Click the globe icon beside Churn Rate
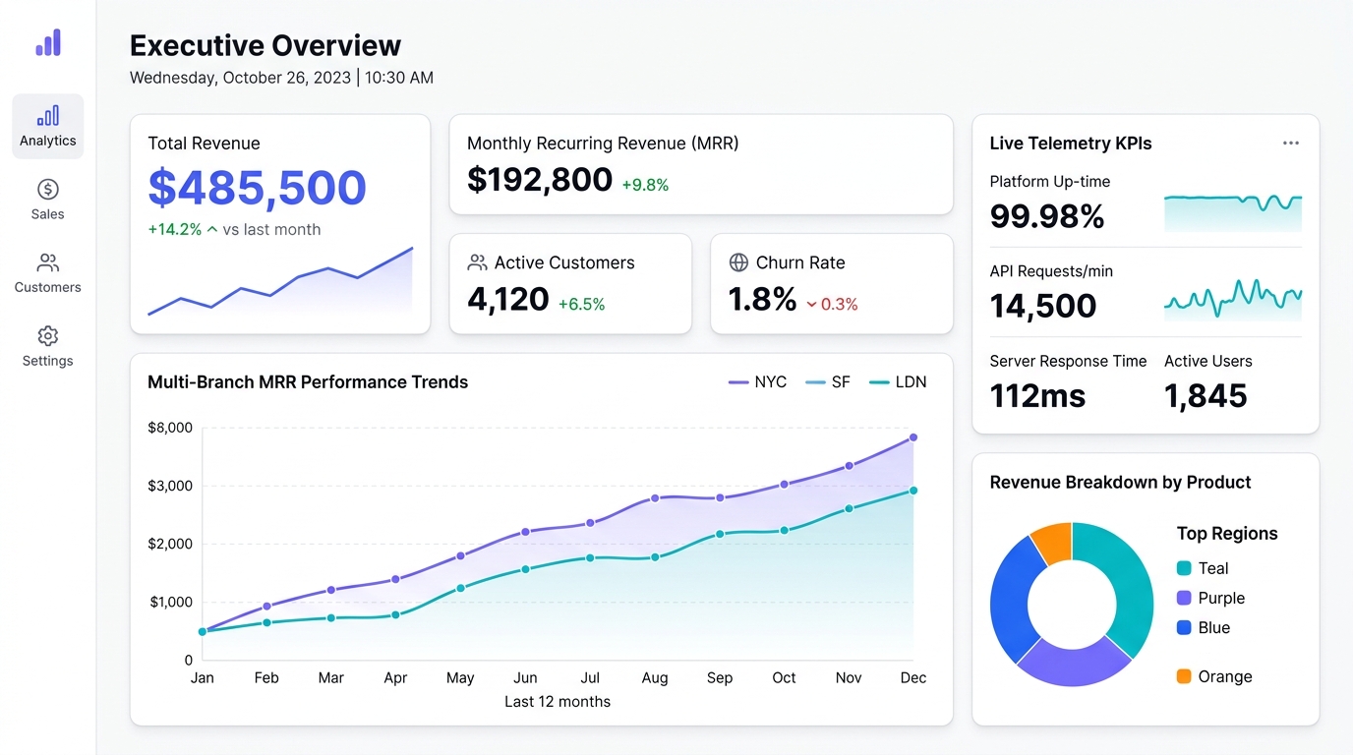Viewport: 1353px width, 755px height. point(738,262)
